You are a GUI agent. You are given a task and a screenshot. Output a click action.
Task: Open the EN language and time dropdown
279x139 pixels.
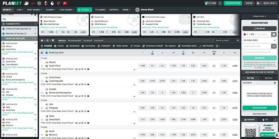click(x=271, y=3)
